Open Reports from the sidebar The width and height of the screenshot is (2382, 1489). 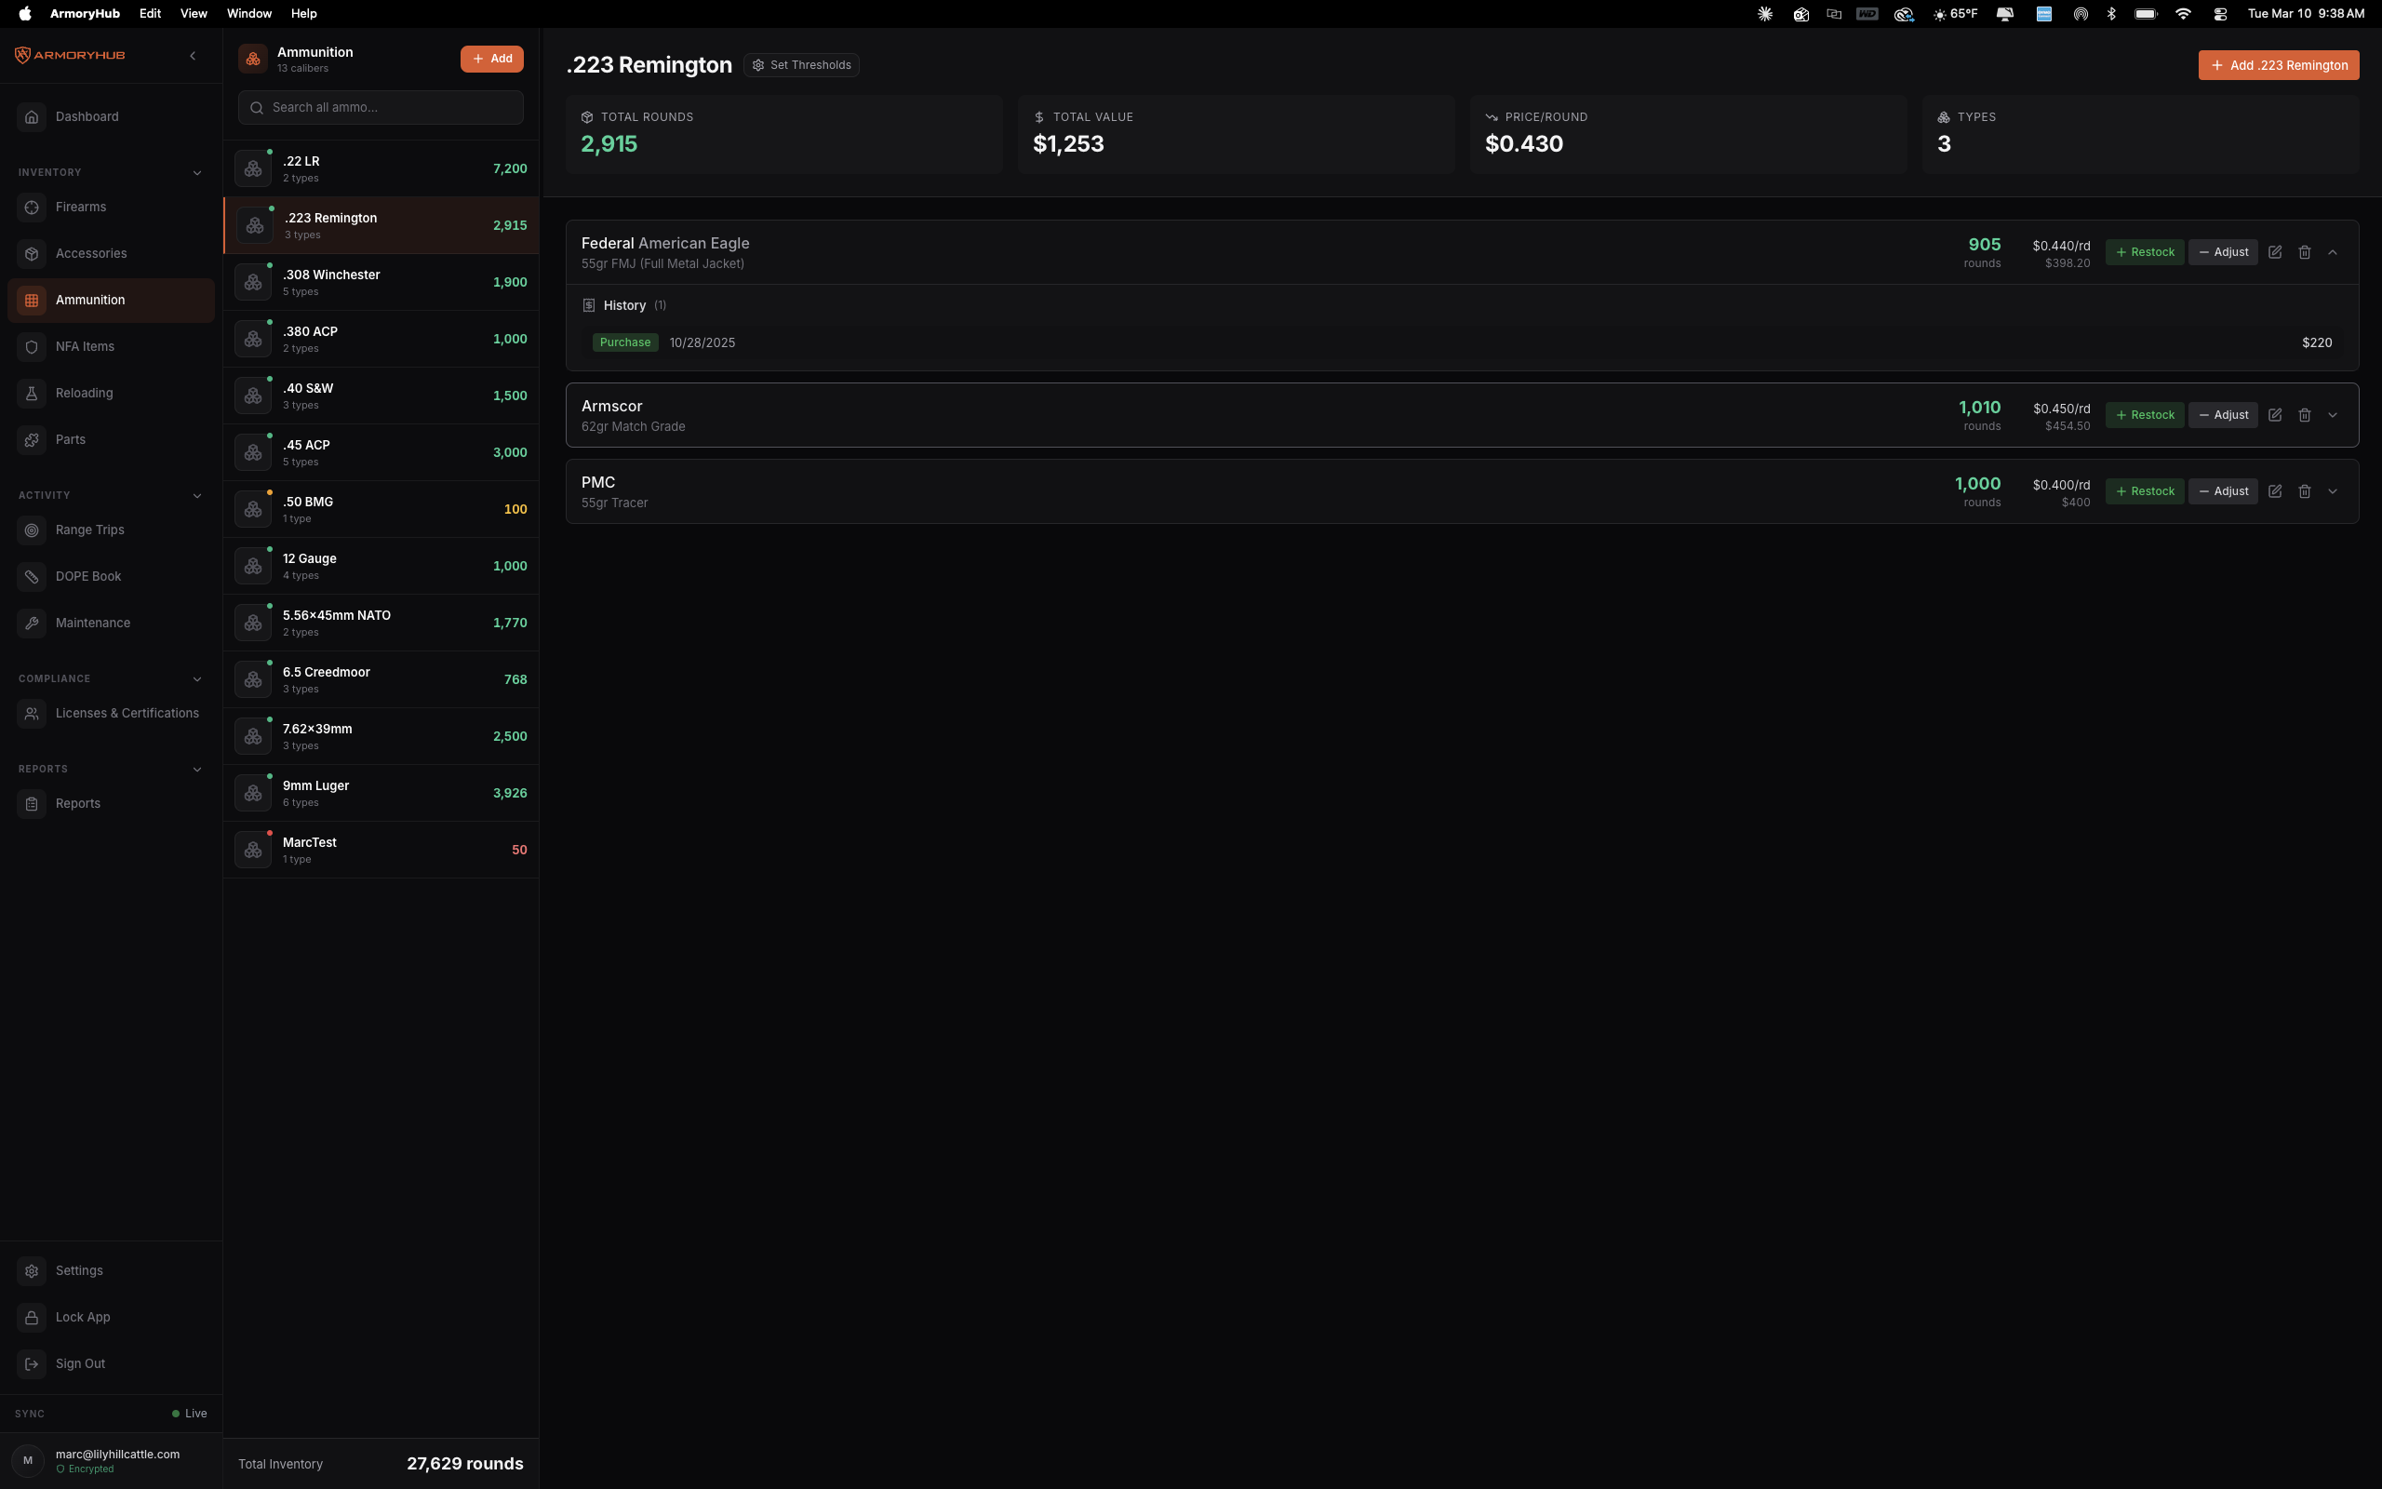(78, 802)
